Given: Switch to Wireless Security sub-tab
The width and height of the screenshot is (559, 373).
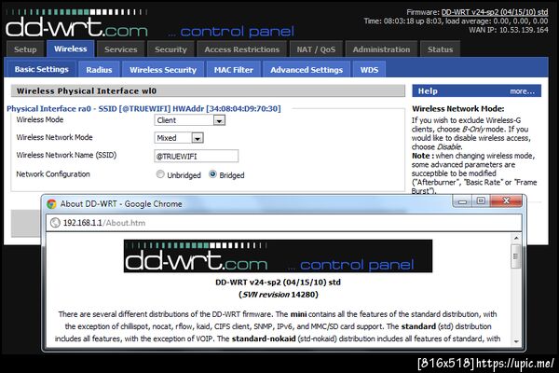Looking at the screenshot, I should [x=163, y=69].
